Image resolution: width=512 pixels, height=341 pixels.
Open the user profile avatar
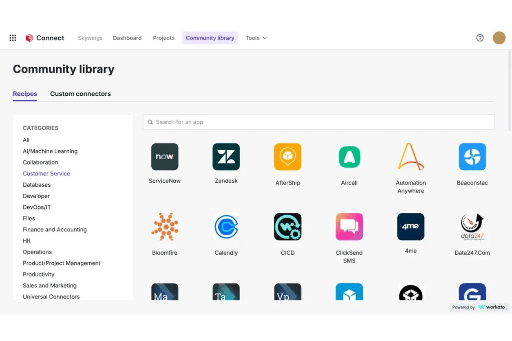499,38
